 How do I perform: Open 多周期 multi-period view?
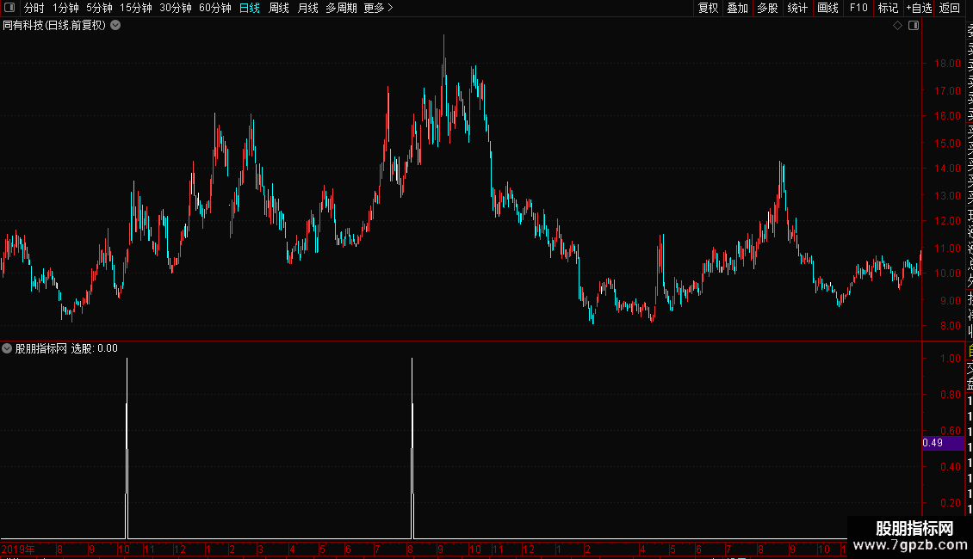pyautogui.click(x=341, y=8)
